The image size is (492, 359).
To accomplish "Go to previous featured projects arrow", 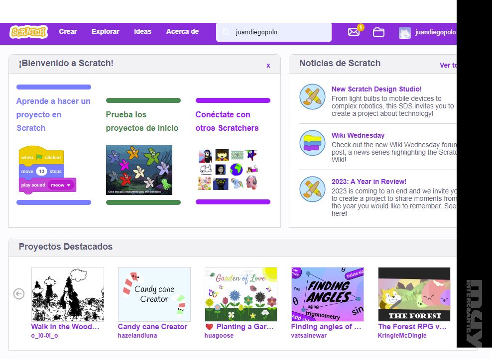I will [19, 294].
